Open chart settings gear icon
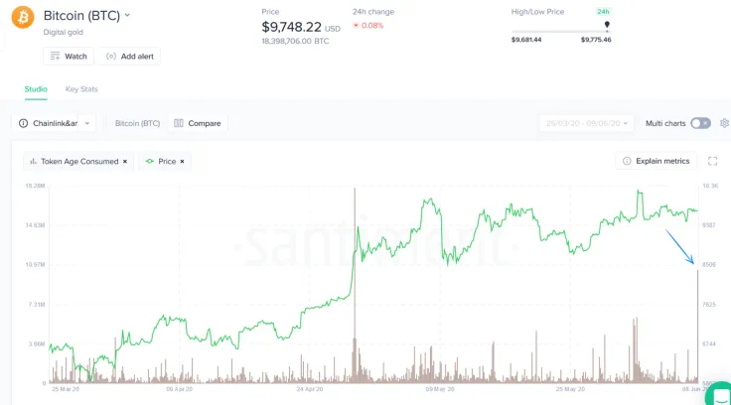731x405 pixels. point(724,123)
